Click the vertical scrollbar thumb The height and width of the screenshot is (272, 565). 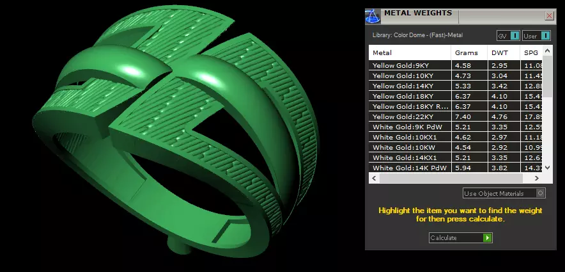click(x=547, y=76)
